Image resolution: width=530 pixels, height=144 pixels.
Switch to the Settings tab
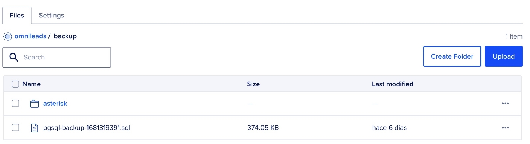pos(51,15)
